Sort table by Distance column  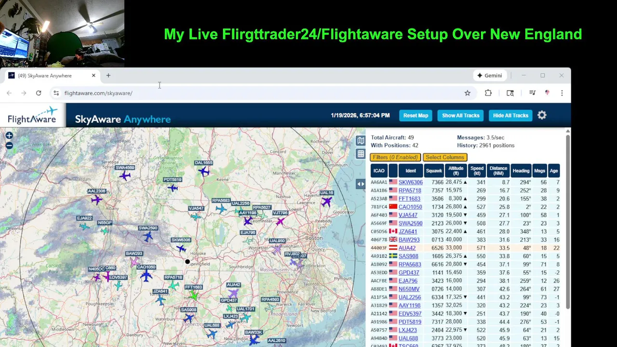498,171
